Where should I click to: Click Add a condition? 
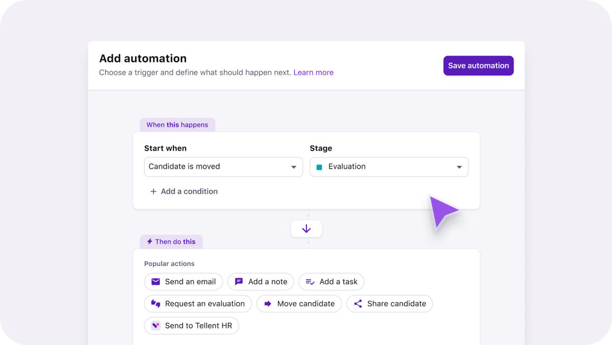click(189, 191)
